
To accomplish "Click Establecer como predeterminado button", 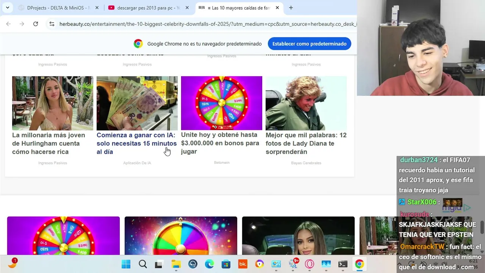I will click(309, 44).
